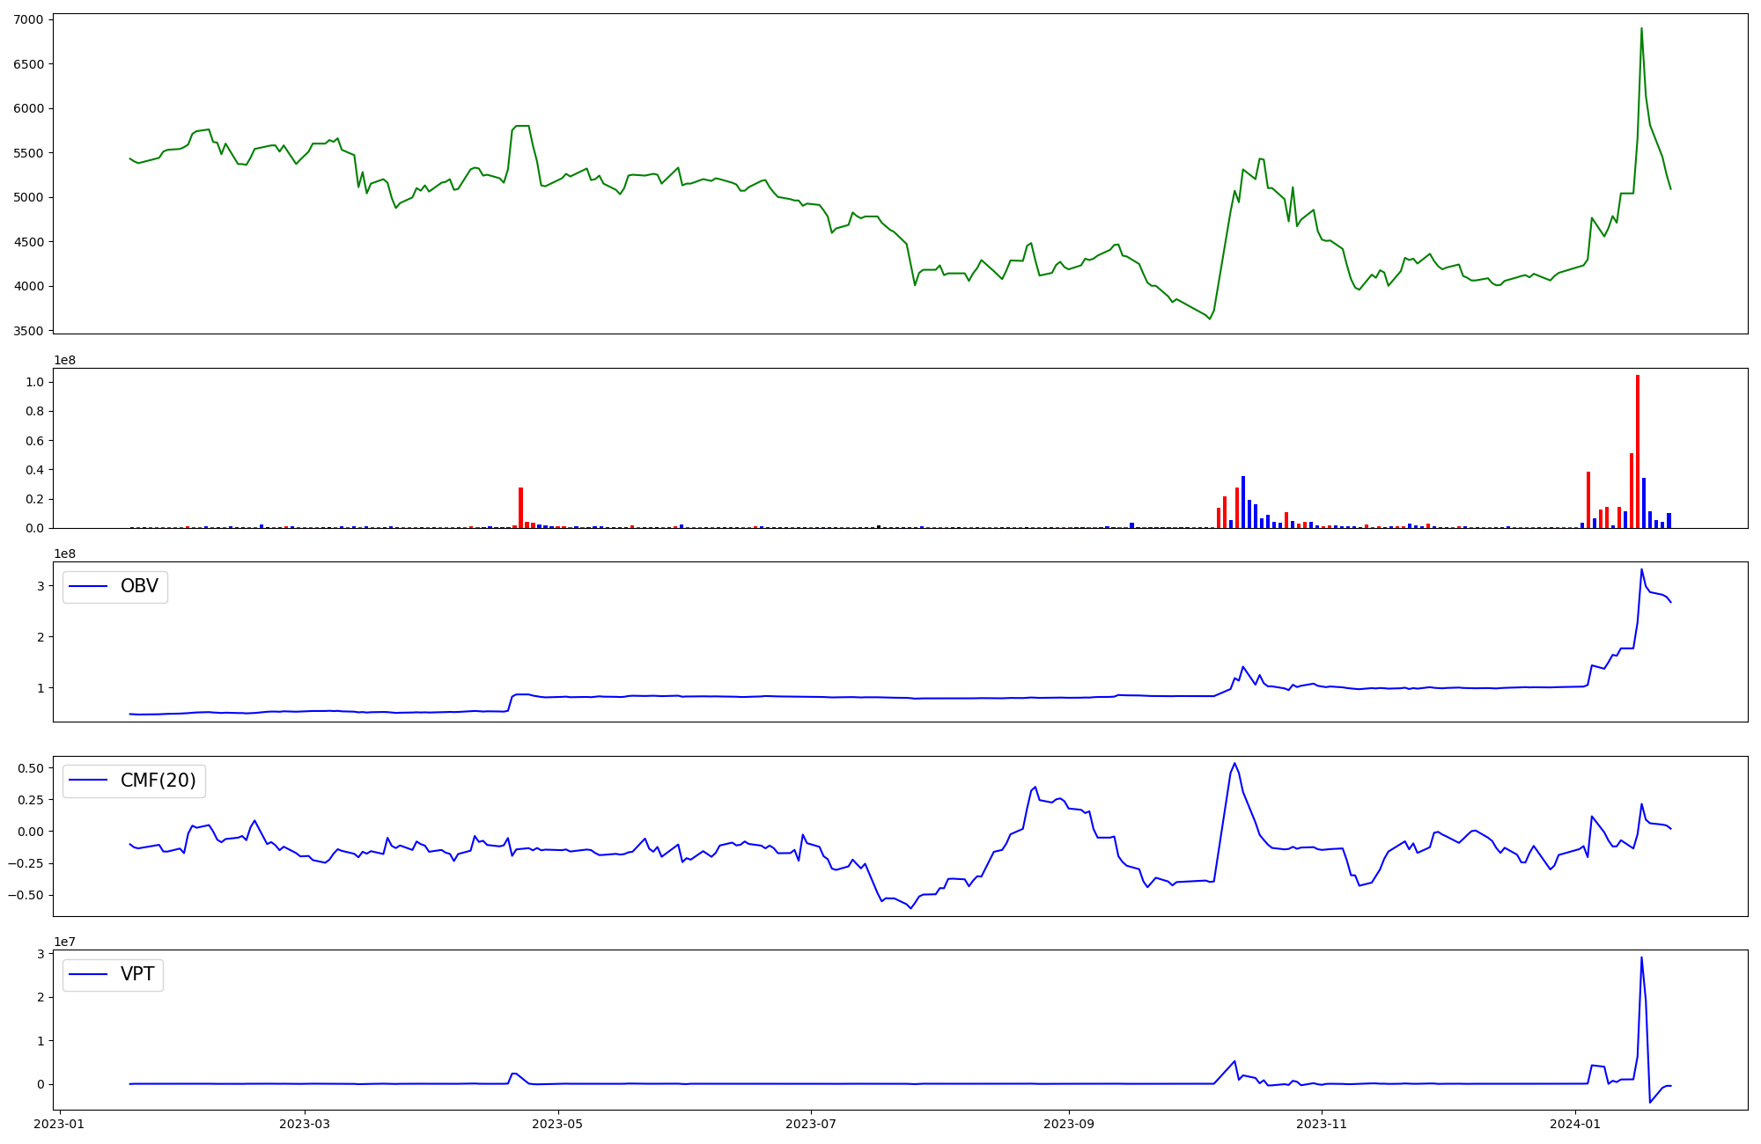The image size is (1761, 1144).
Task: Click the CMF(20) legend label
Action: click(158, 781)
